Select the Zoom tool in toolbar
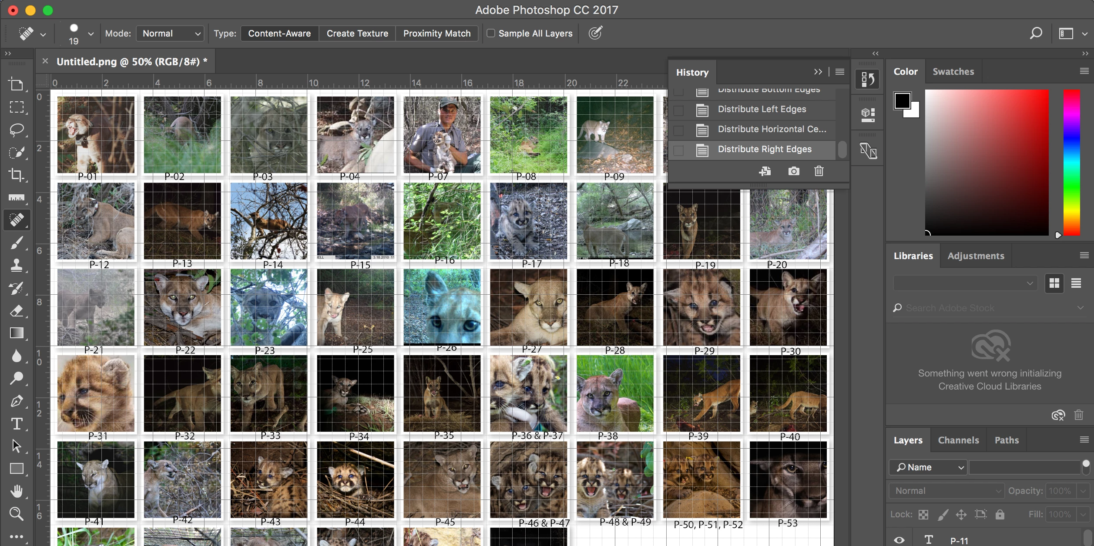The height and width of the screenshot is (546, 1094). point(17,514)
